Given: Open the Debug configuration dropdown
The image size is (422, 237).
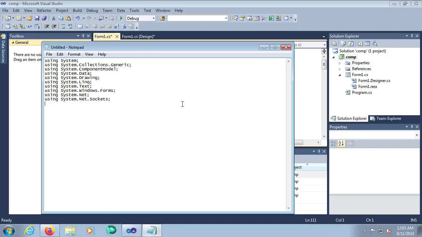Looking at the screenshot, I should (x=153, y=18).
